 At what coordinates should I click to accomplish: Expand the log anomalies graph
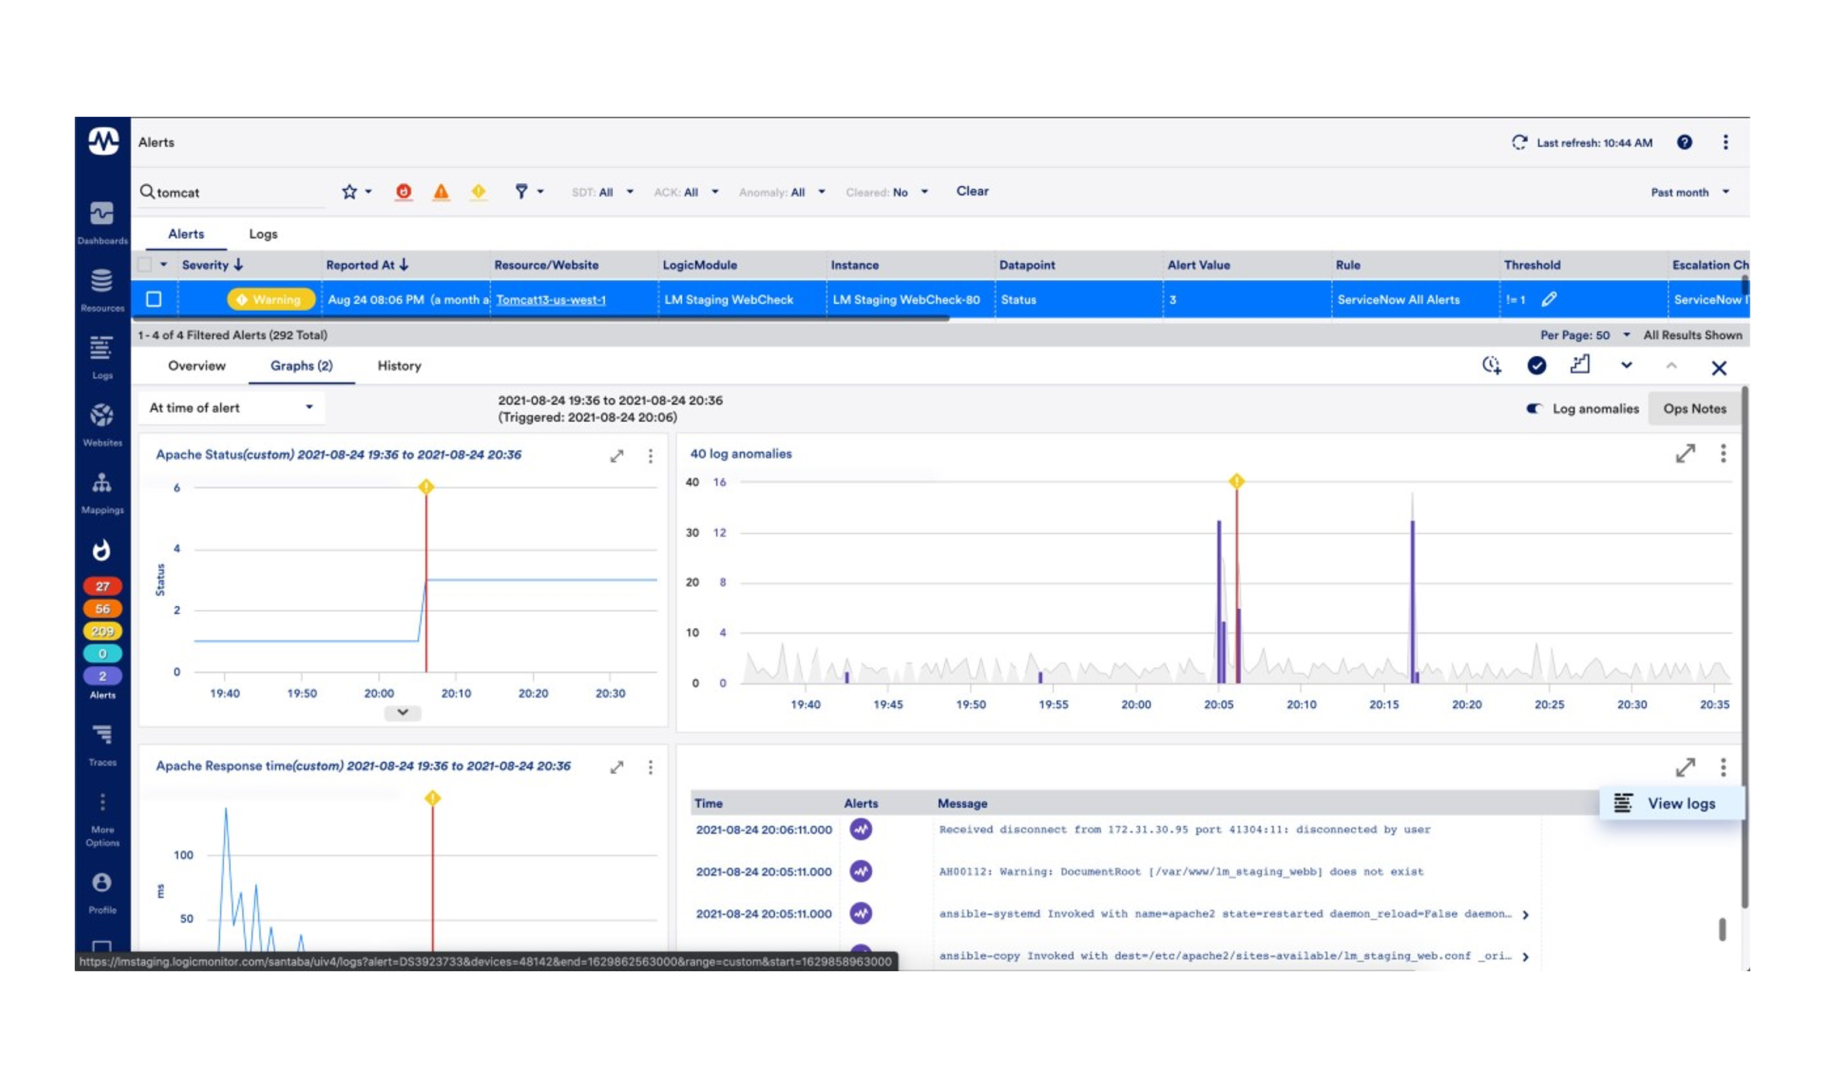(1685, 454)
